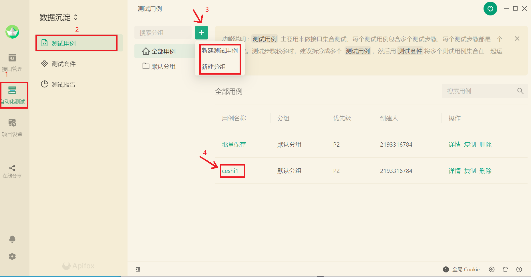Click 复制 for 批量保存
531x277 pixels.
point(470,144)
